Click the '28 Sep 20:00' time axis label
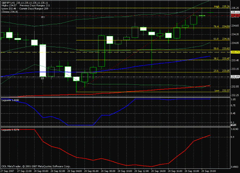This screenshot has width=240, height=173. click(209, 171)
